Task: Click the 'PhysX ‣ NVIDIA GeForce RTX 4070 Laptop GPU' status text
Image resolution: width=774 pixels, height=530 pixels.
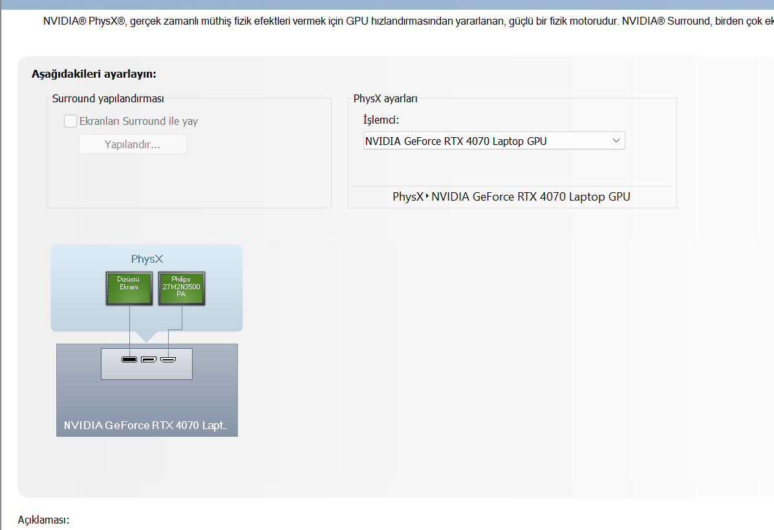Action: pyautogui.click(x=511, y=197)
